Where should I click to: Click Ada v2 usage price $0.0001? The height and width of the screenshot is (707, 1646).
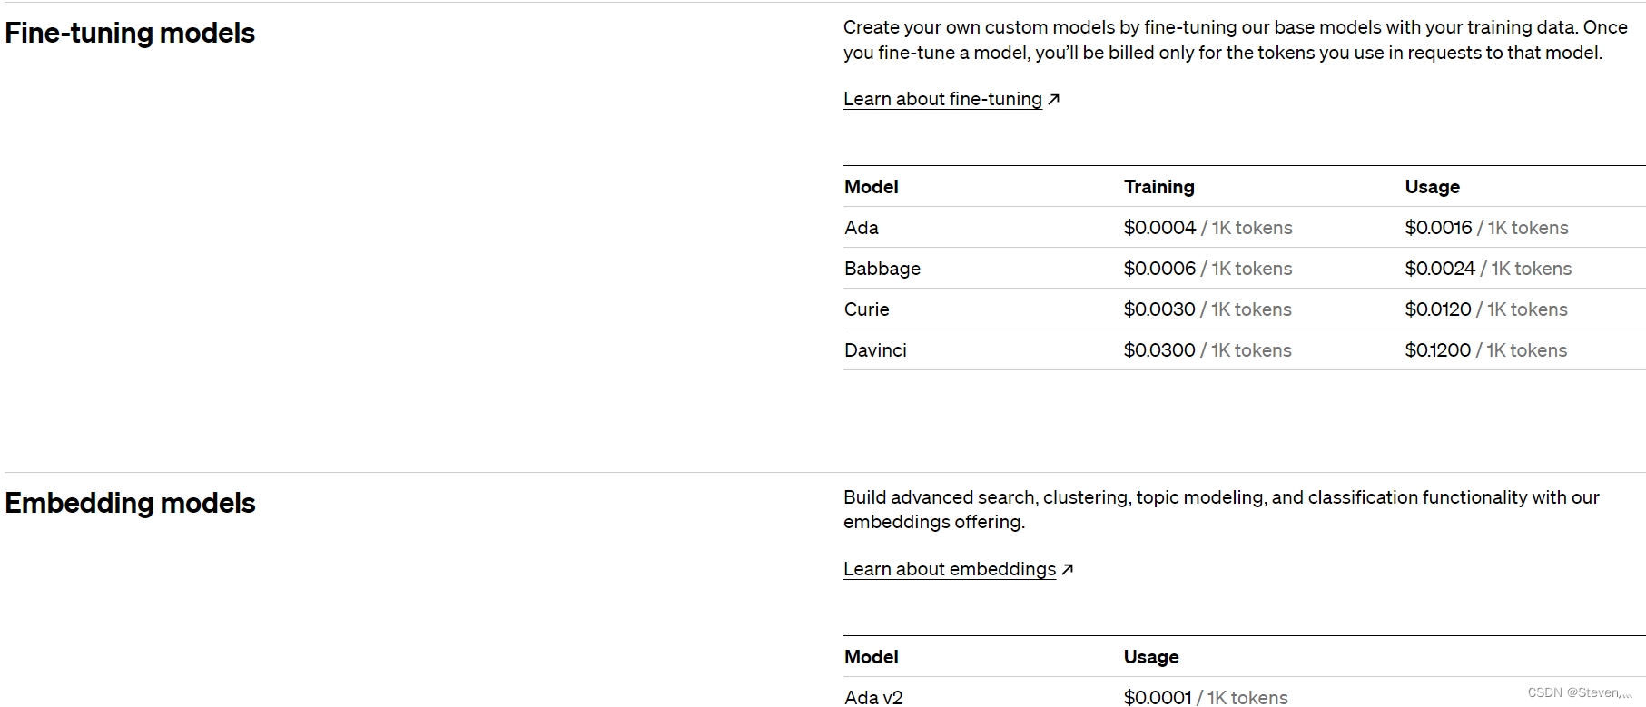[1158, 697]
